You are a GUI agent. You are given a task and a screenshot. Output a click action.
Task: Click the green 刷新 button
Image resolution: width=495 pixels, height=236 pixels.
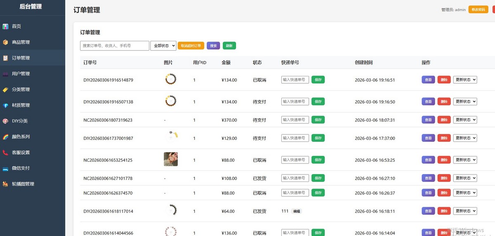[229, 46]
